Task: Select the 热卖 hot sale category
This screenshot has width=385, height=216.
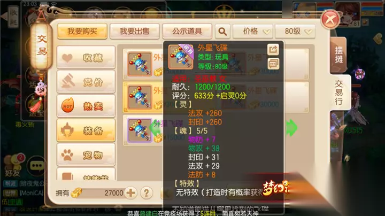Action: pyautogui.click(x=86, y=106)
